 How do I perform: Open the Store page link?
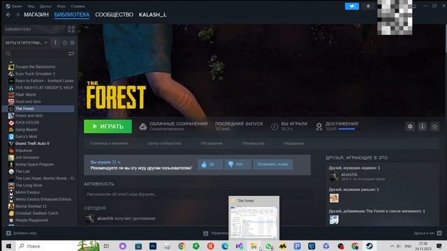[x=109, y=143]
